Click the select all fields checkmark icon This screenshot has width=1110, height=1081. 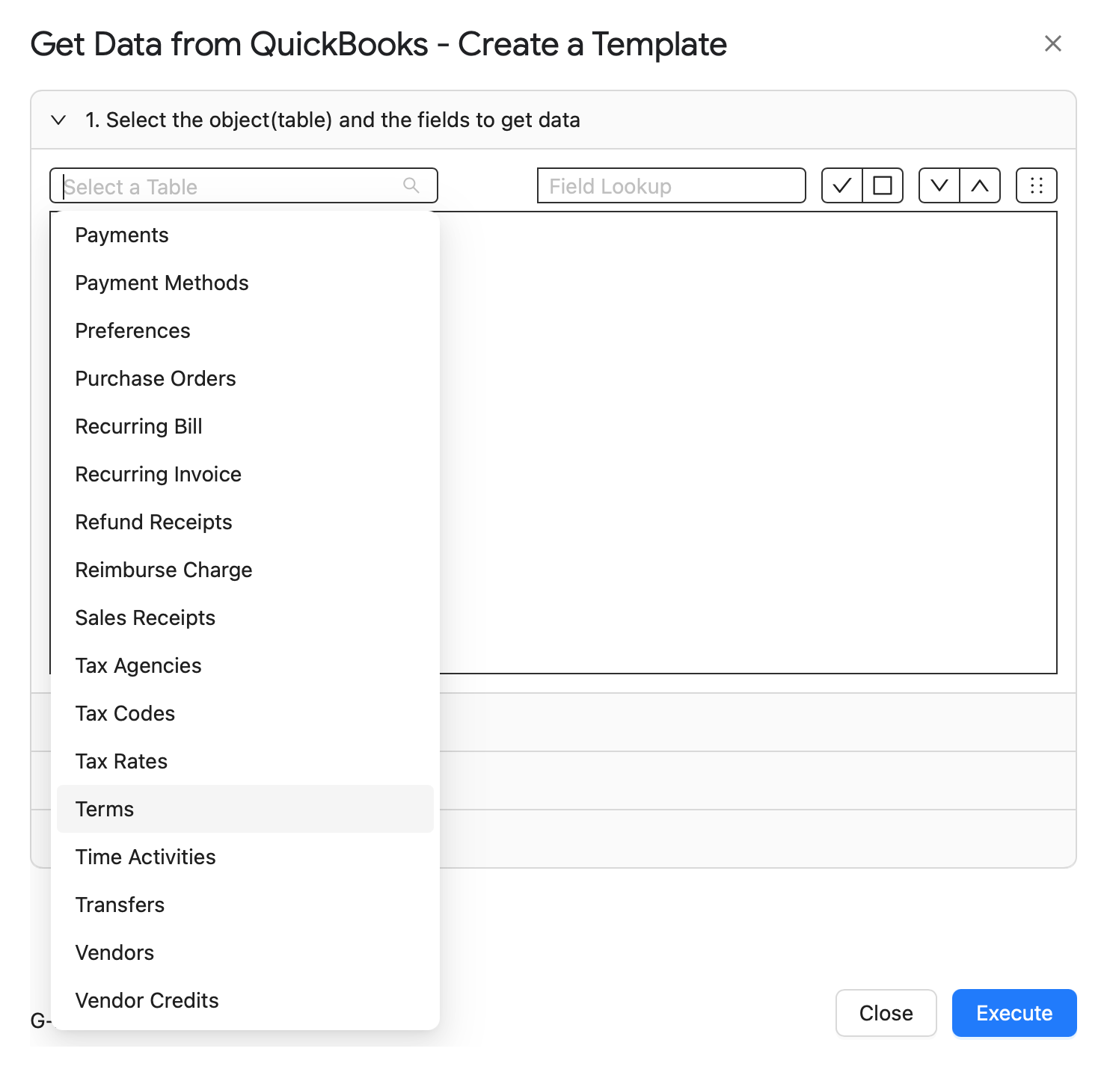coord(842,185)
